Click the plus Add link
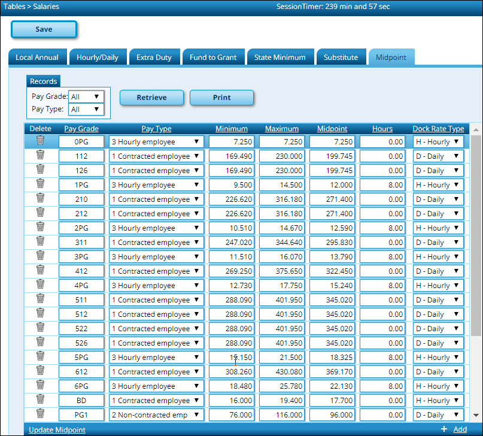This screenshot has width=483, height=436. (454, 429)
